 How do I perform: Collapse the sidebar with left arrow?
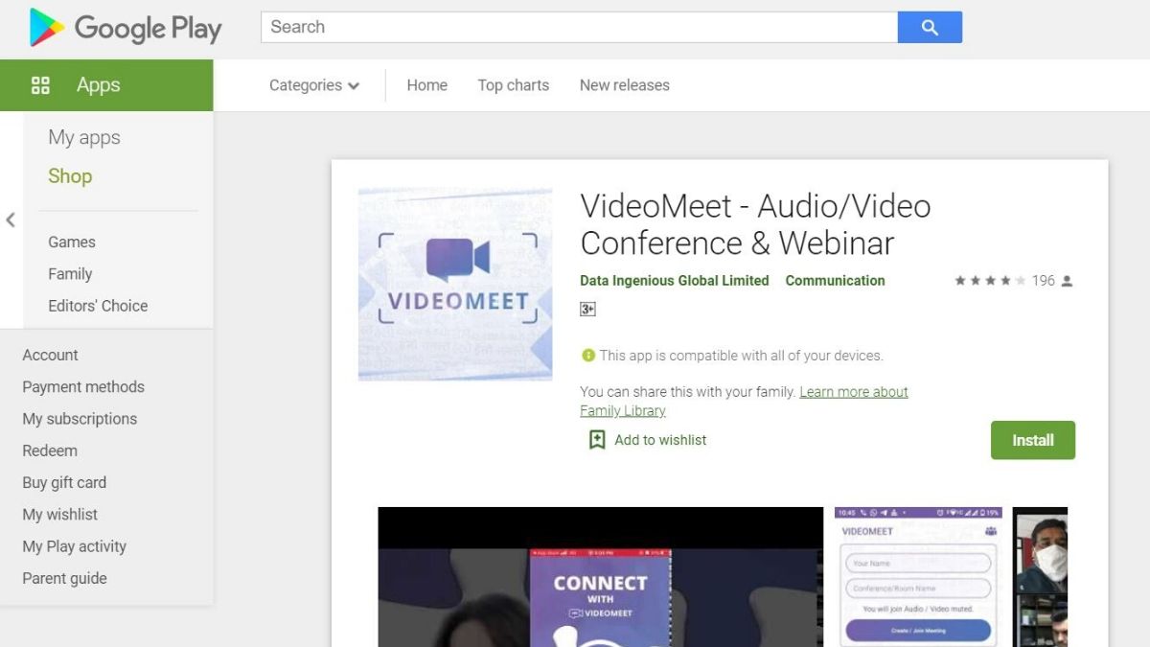(x=11, y=220)
